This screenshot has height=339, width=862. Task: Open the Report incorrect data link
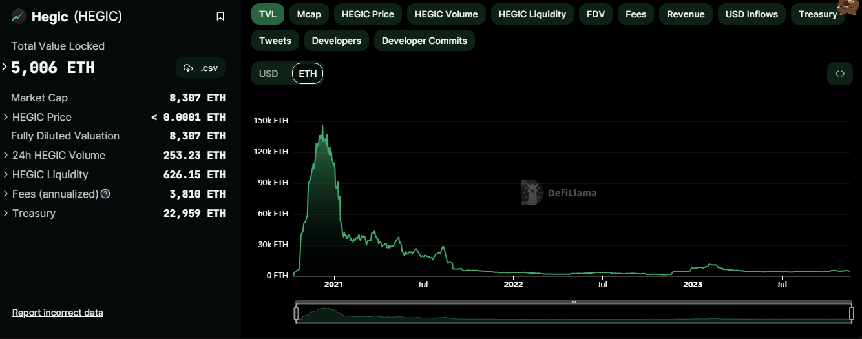click(x=58, y=313)
